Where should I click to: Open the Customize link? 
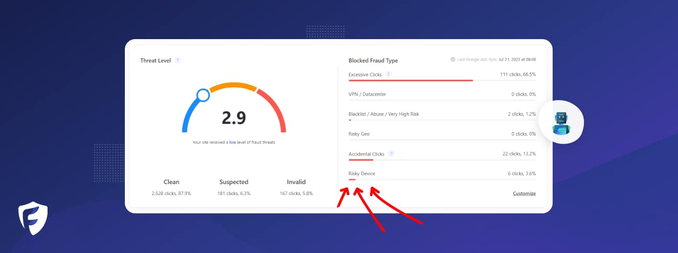524,194
